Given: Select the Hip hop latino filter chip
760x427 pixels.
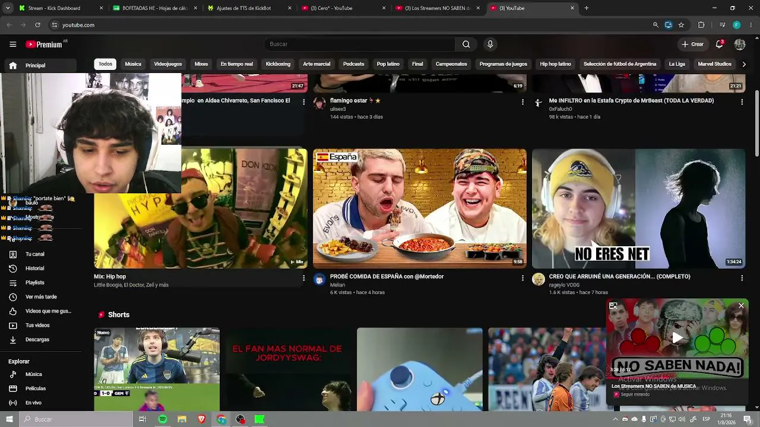Looking at the screenshot, I should 555,64.
